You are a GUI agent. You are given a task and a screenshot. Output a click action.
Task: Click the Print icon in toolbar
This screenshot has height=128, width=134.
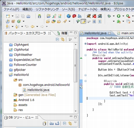(x=28, y=16)
